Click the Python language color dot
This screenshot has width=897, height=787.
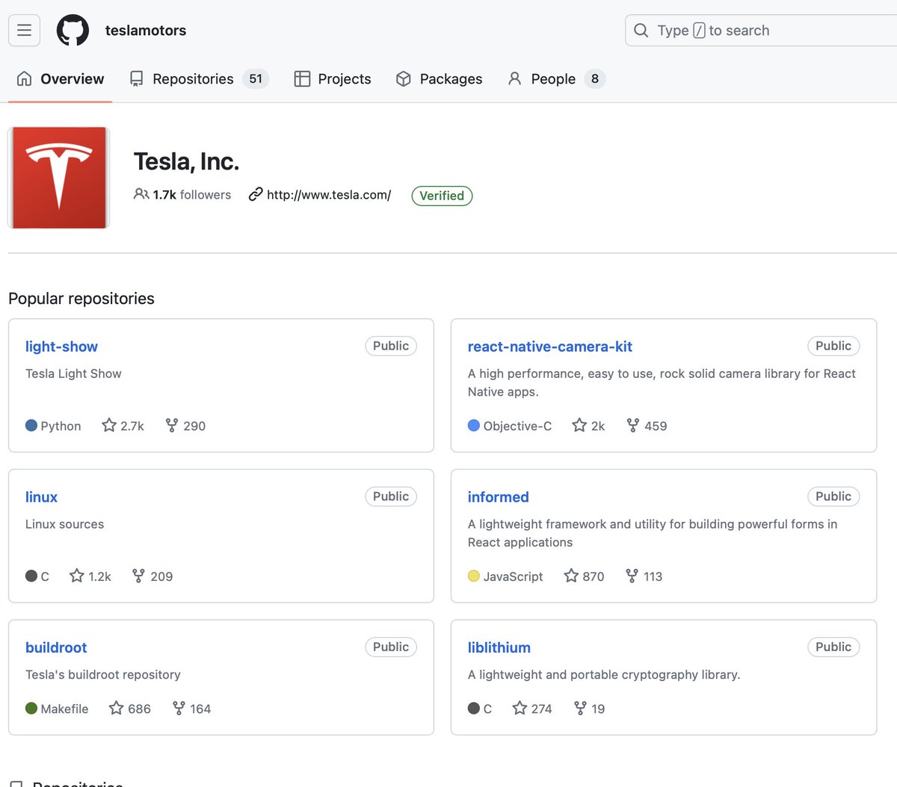[x=31, y=426]
